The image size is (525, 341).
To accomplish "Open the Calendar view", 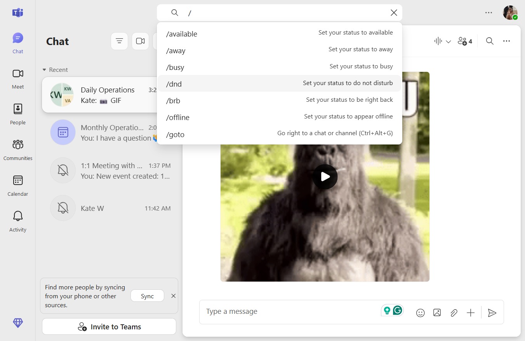I will 18,186.
